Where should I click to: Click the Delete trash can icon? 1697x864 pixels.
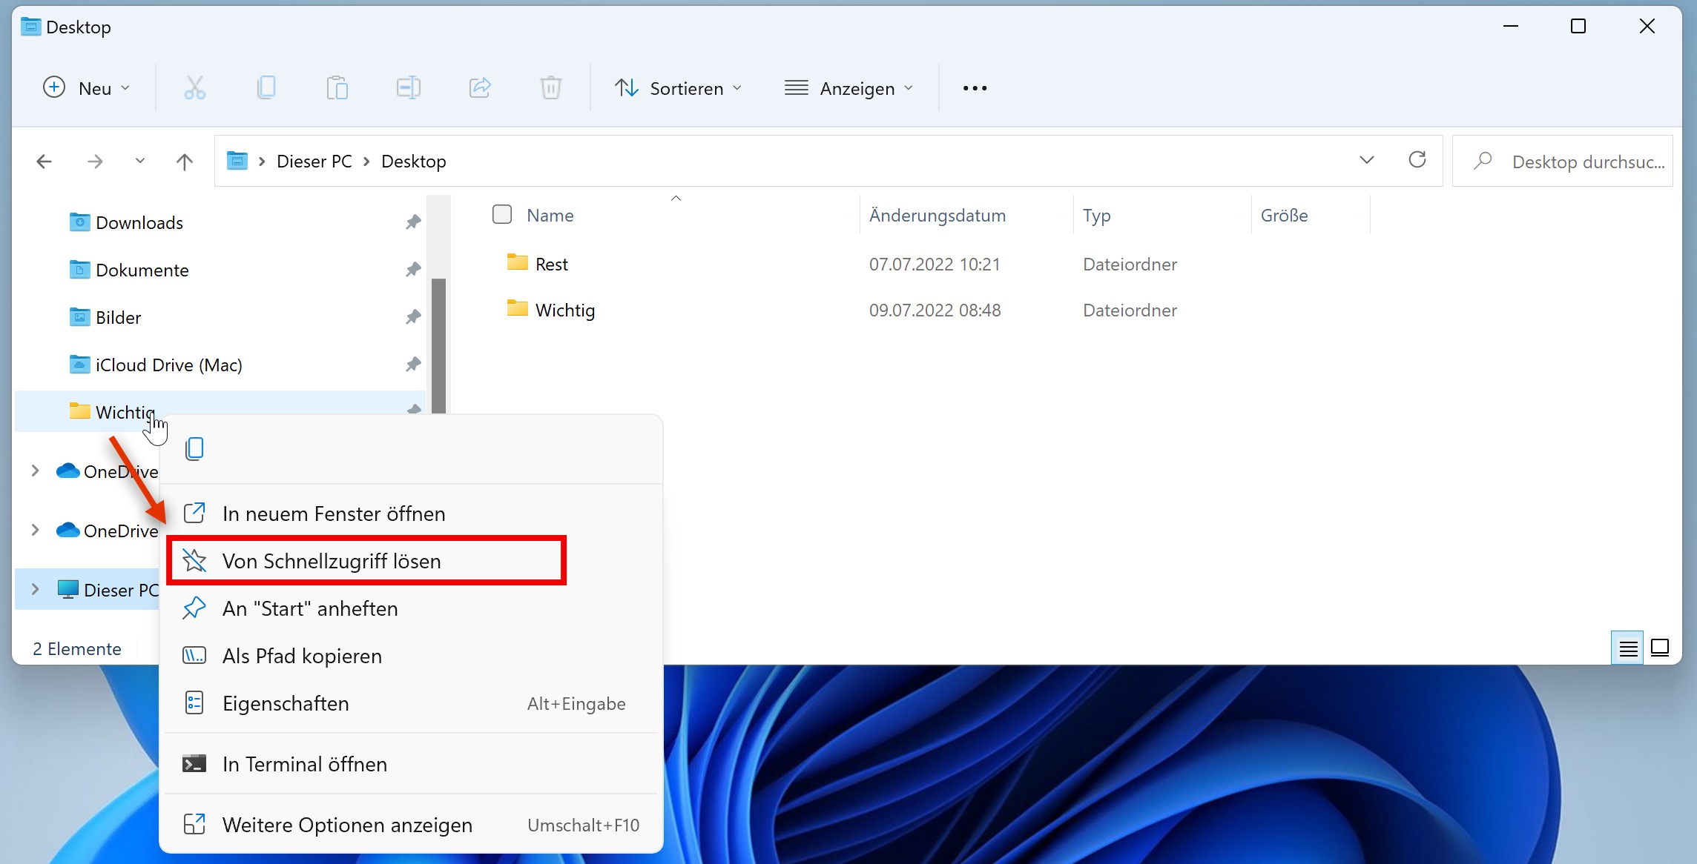point(550,88)
